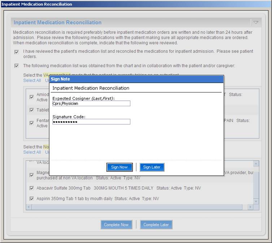This screenshot has height=243, width=272.
Task: Click Select All for VA prescribed meds
Action: (x=32, y=81)
